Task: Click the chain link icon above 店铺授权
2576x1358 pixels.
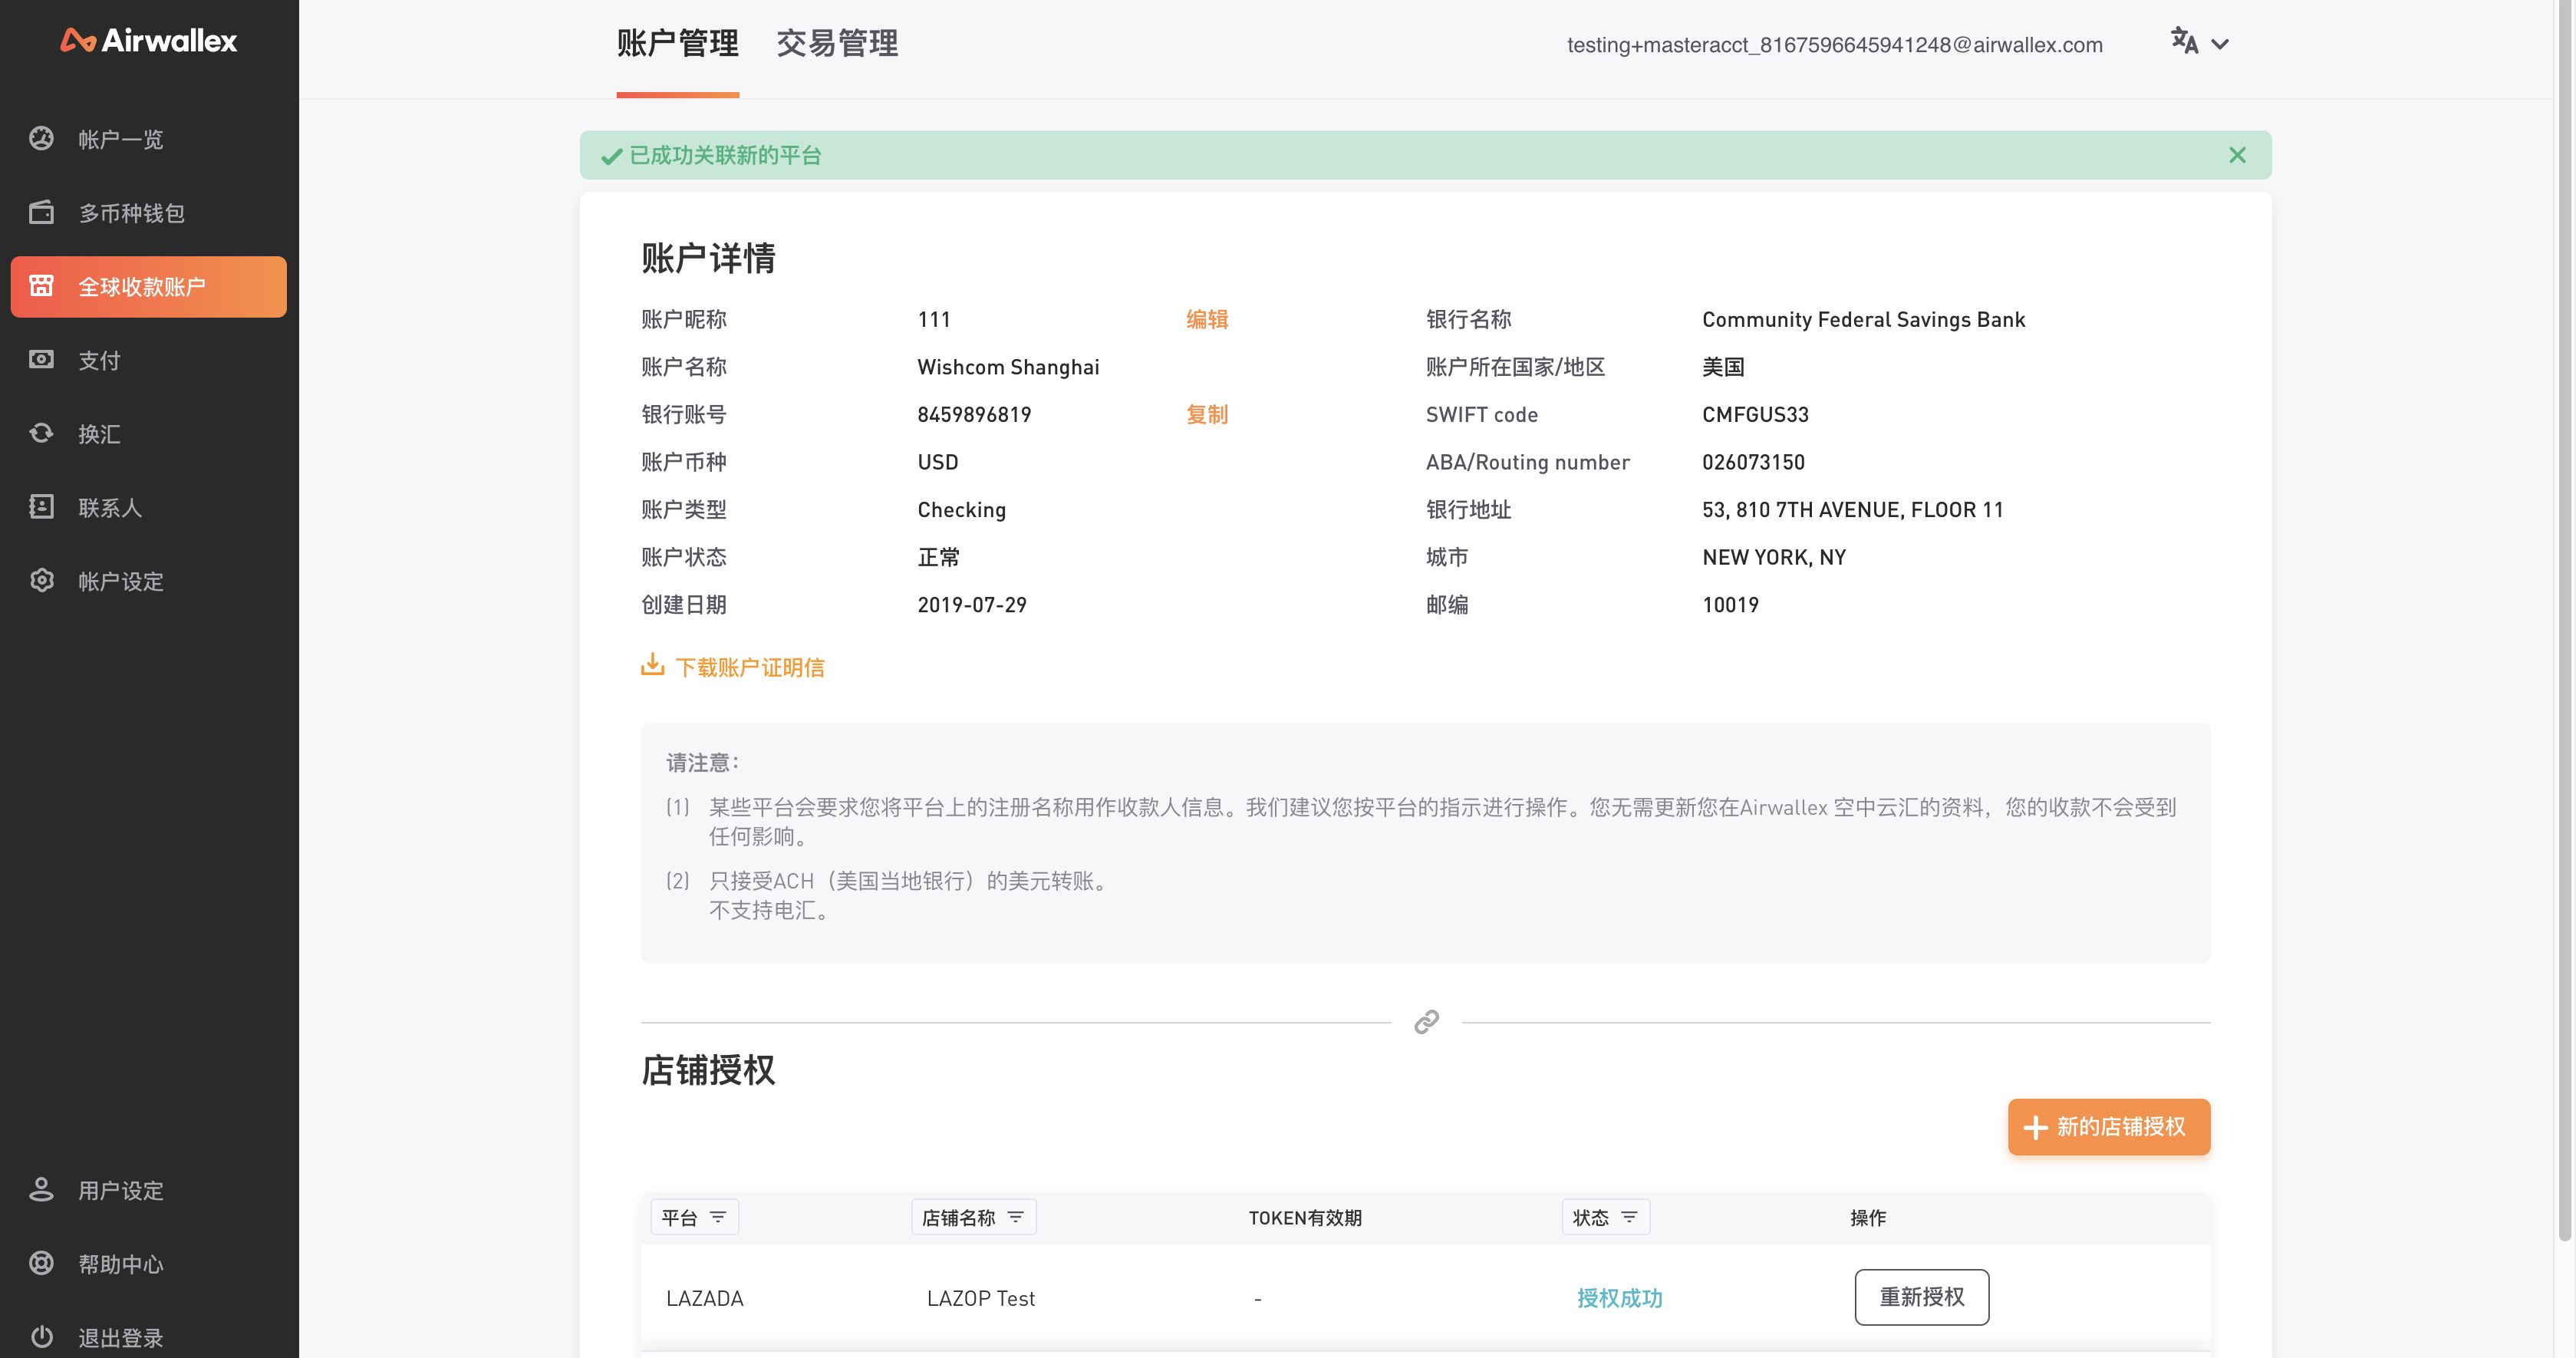Action: (1426, 1022)
